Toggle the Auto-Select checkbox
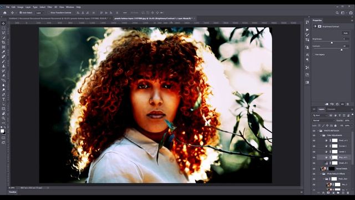 [21, 13]
